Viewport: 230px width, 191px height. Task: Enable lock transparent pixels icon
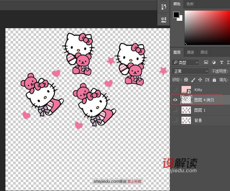pyautogui.click(x=186, y=80)
